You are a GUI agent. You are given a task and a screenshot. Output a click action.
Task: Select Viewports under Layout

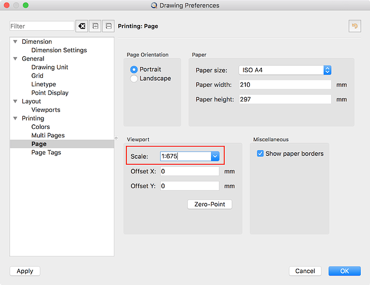coord(46,110)
